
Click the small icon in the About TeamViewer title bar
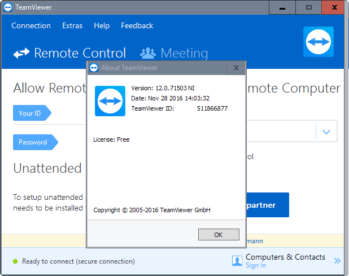[94, 68]
